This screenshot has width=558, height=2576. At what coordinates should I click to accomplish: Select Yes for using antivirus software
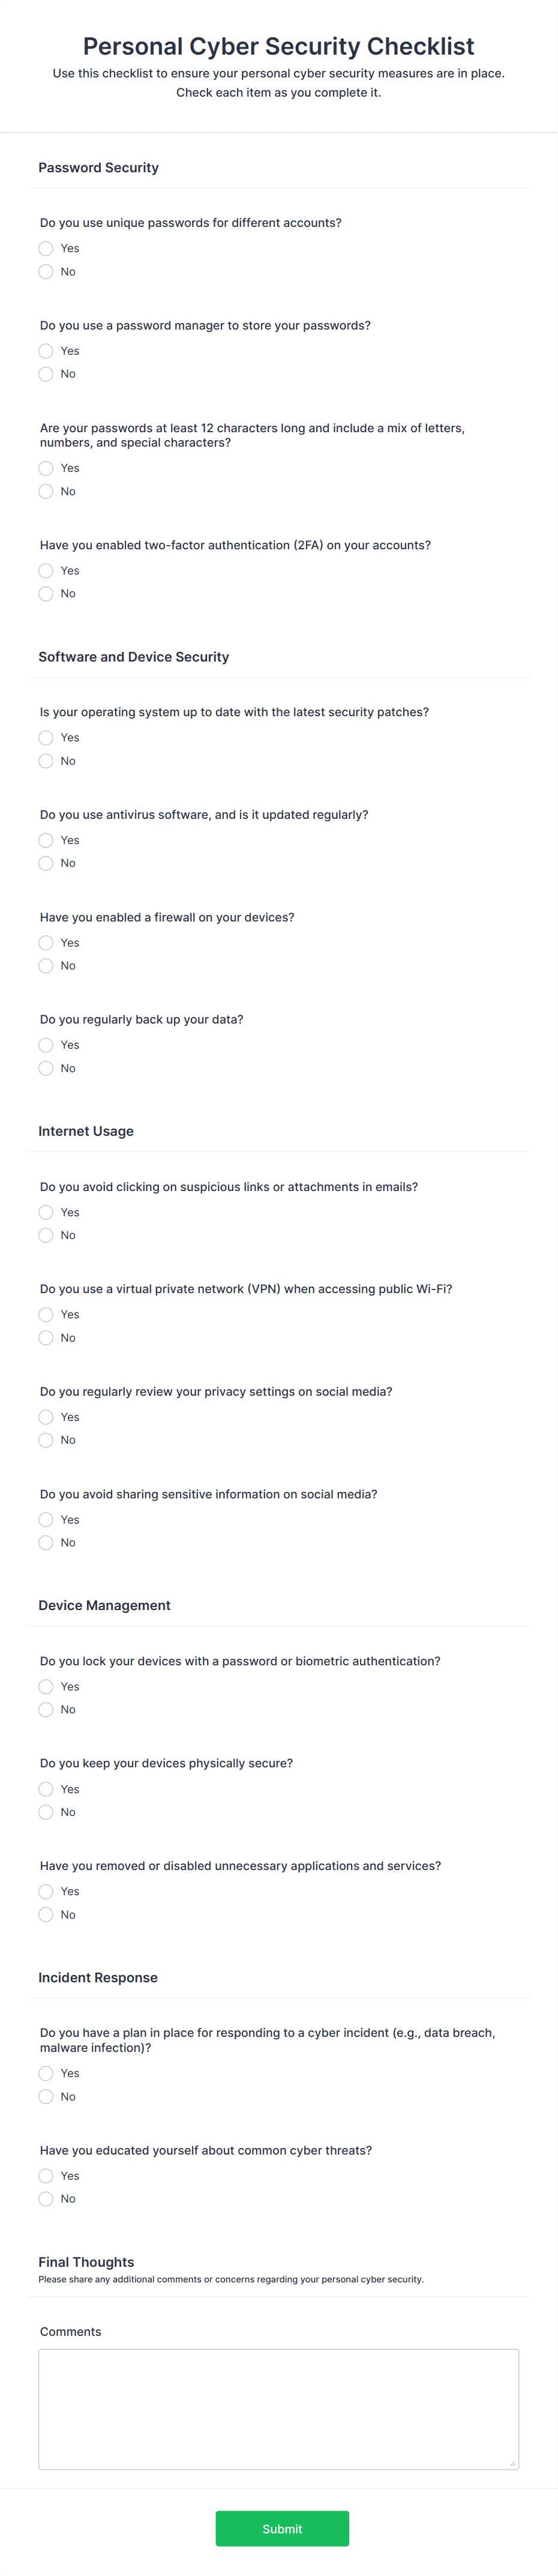pos(46,840)
